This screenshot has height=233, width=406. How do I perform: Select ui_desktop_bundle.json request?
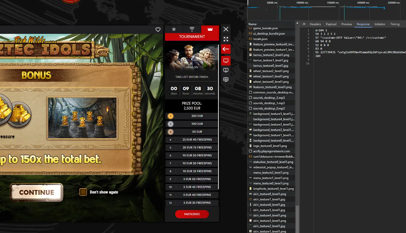(x=271, y=34)
